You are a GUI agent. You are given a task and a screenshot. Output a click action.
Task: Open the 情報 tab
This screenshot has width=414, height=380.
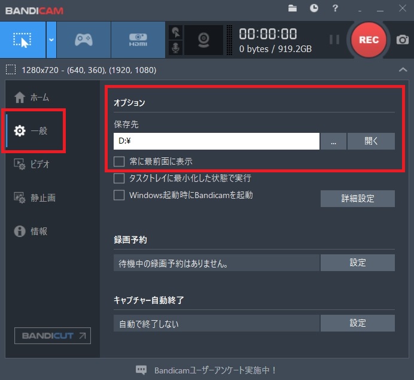click(31, 231)
